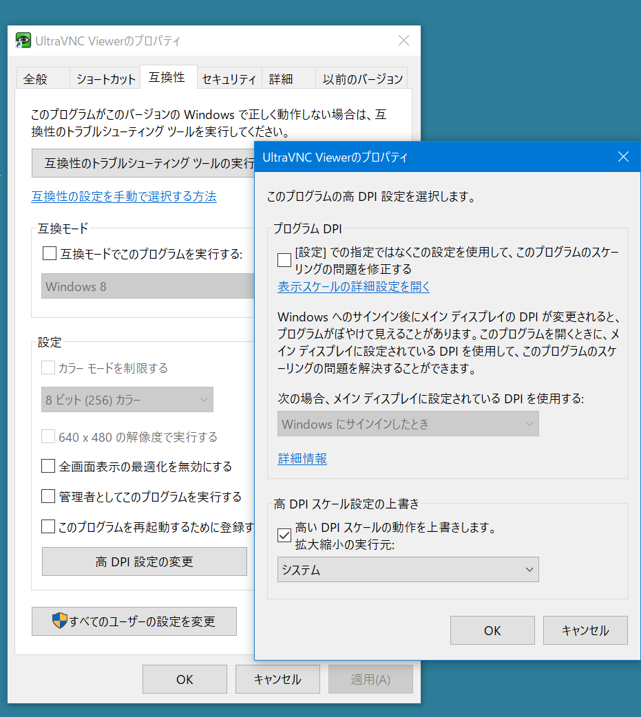Open the Windows にサインインしたとき dropdown
Screen dimensions: 641x717
[x=408, y=424]
